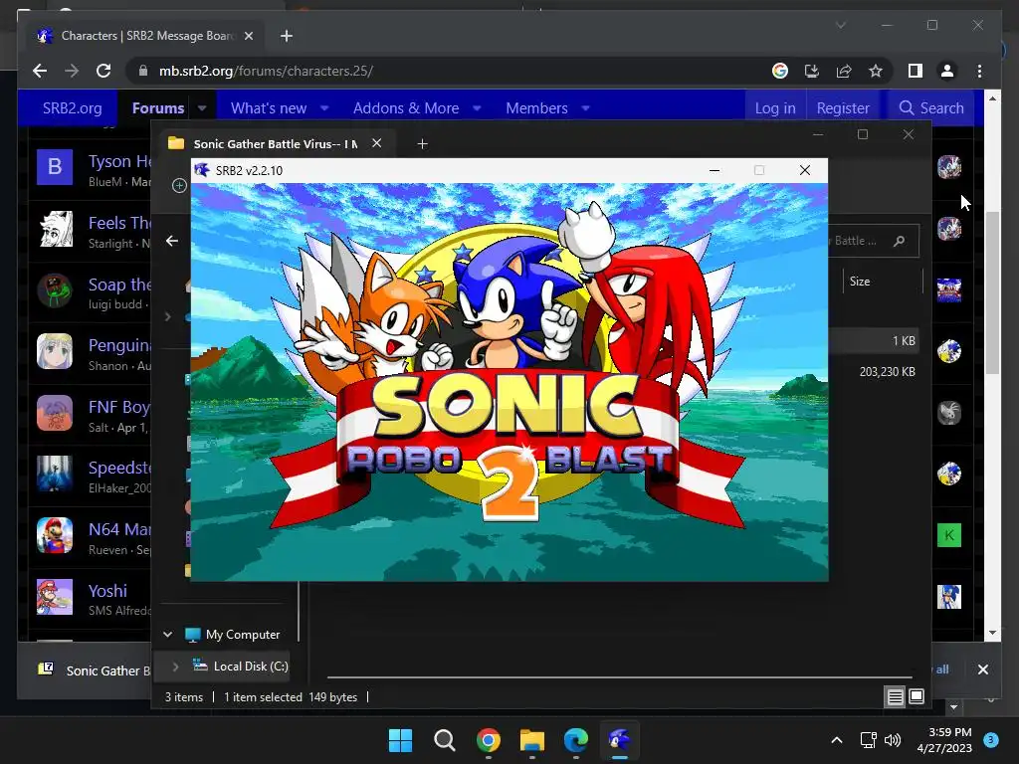
Task: Open File Explorer from taskbar
Action: point(531,740)
